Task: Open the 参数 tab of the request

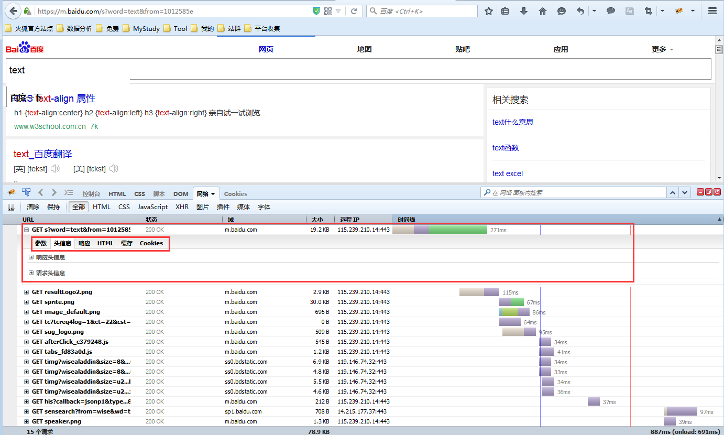Action: point(41,243)
